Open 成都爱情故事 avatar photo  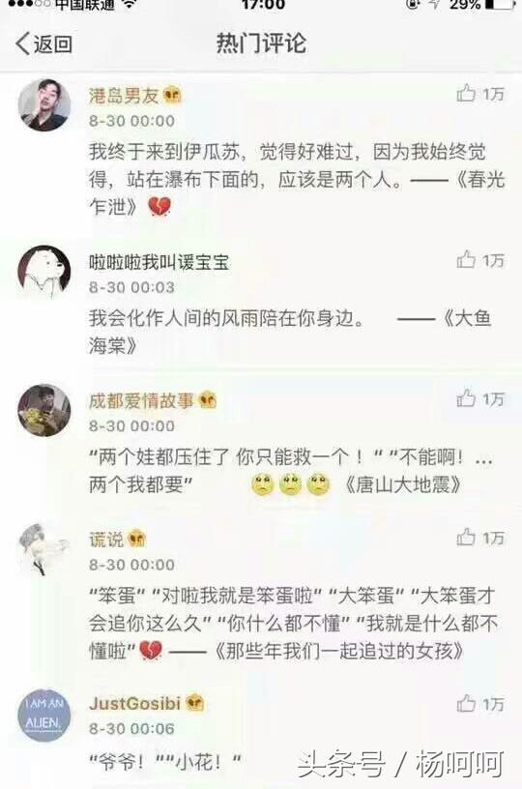click(44, 410)
